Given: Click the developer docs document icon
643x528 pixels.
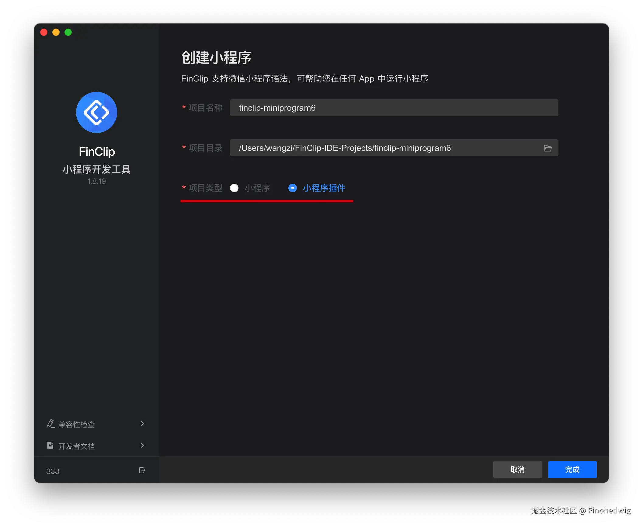Looking at the screenshot, I should (50, 446).
